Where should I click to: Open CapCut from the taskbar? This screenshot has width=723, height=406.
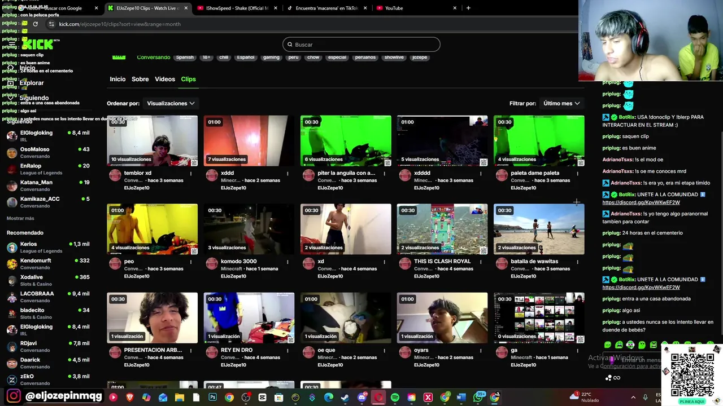262,398
